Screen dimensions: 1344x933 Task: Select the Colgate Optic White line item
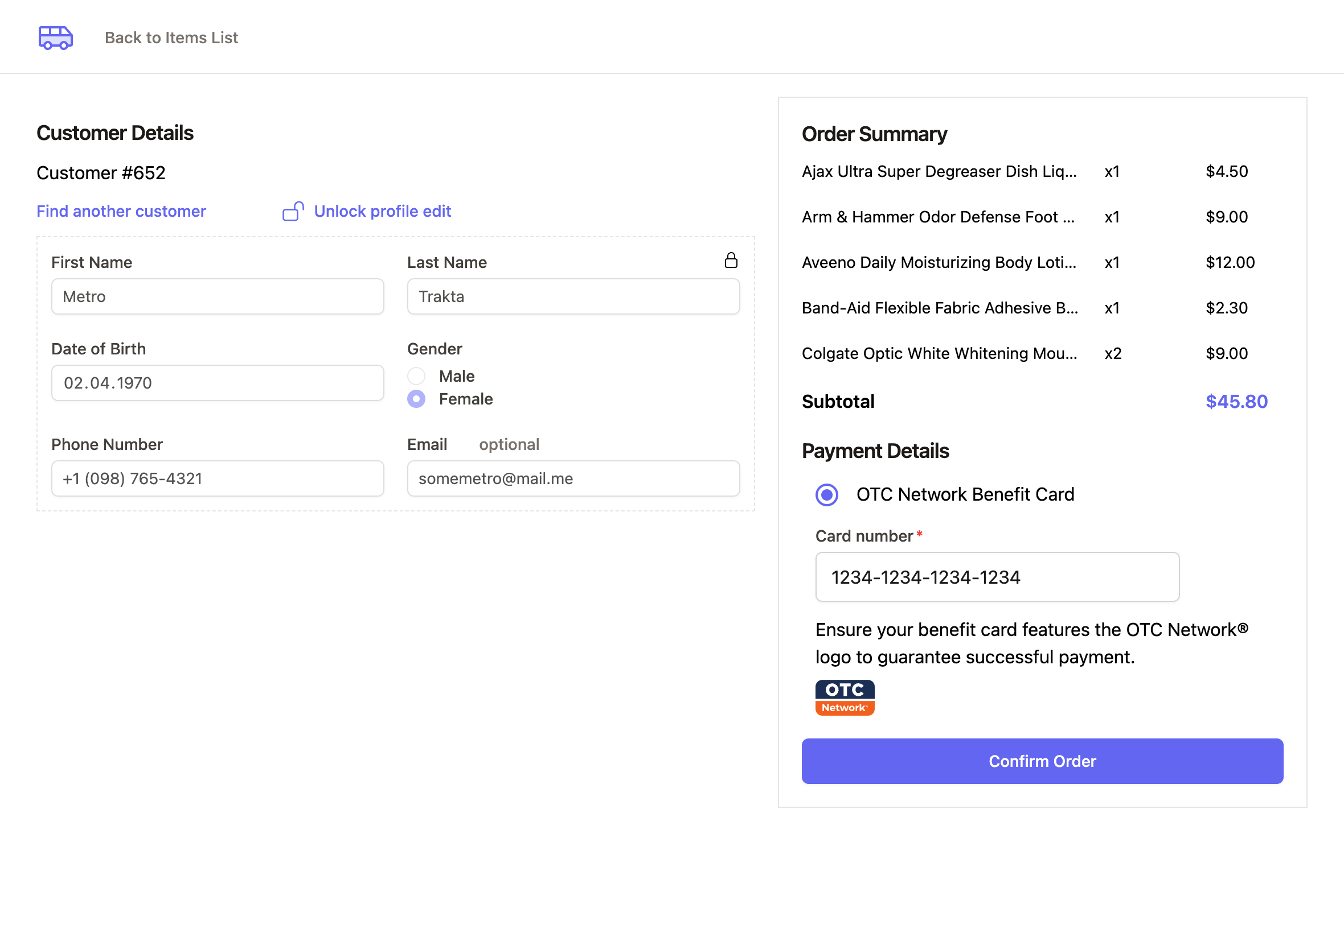click(939, 353)
